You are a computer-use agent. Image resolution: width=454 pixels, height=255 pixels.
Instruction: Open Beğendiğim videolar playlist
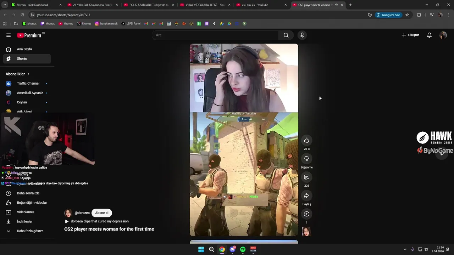click(27, 203)
